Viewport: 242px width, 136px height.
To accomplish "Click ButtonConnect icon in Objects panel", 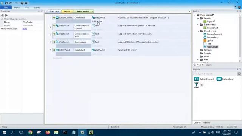I will point(196,79).
